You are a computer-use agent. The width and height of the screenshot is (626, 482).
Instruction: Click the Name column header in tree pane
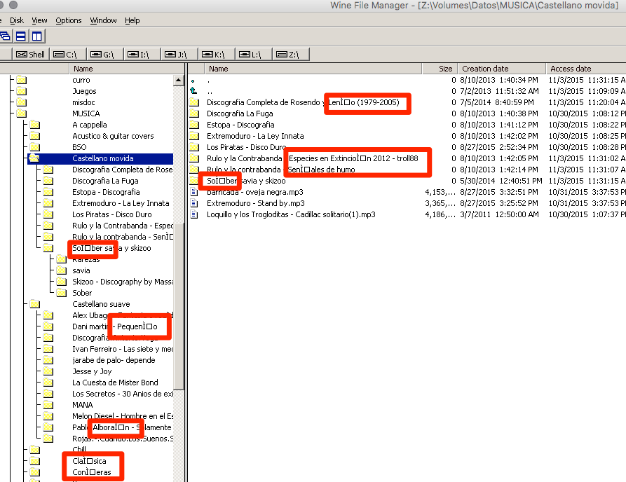tap(127, 69)
